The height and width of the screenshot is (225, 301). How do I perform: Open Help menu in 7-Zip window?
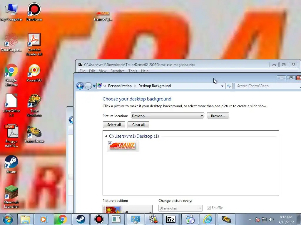pyautogui.click(x=145, y=71)
